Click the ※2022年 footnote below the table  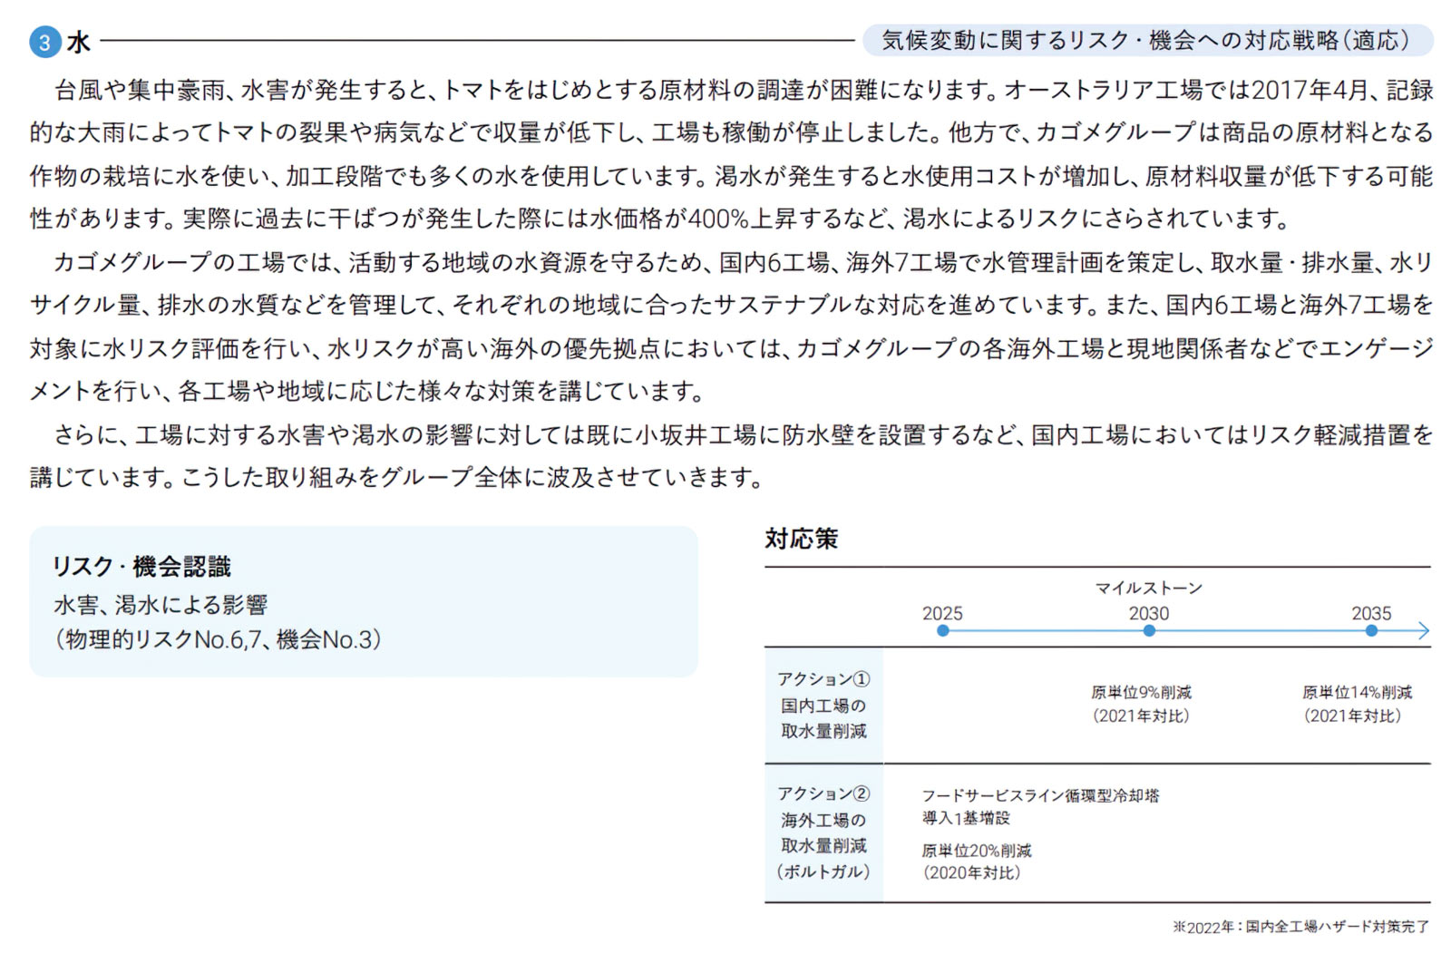point(1300,927)
